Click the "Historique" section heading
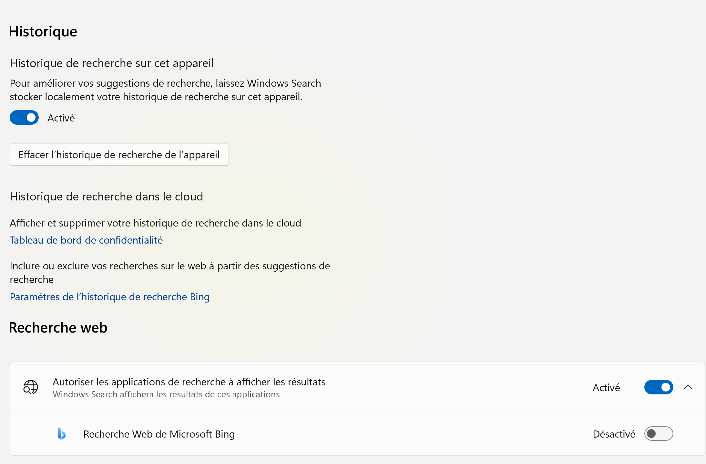 coord(43,31)
